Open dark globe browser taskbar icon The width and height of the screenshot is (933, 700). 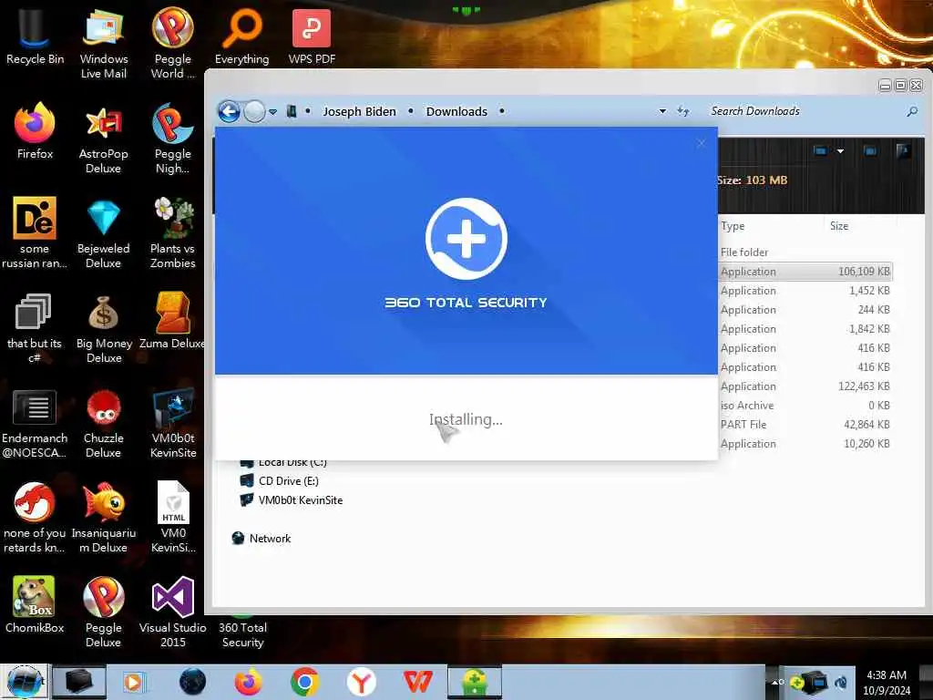click(192, 682)
